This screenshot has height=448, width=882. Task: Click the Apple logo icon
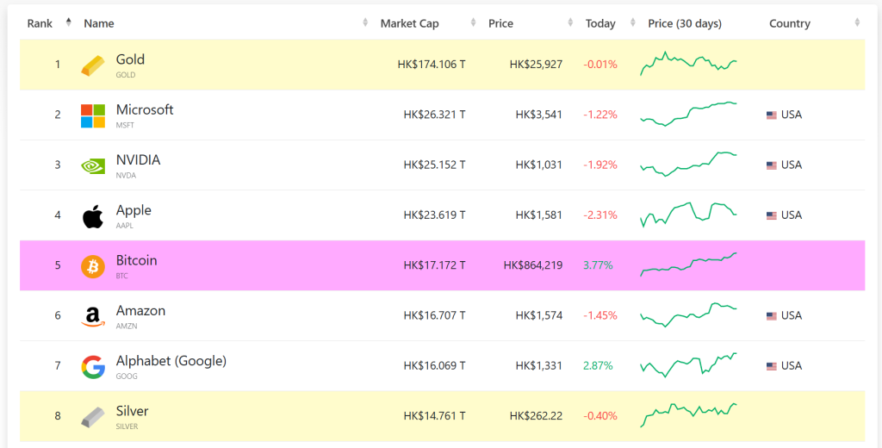pos(93,216)
